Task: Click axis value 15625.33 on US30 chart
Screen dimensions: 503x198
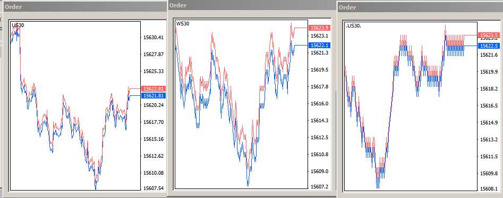Action: (154, 71)
